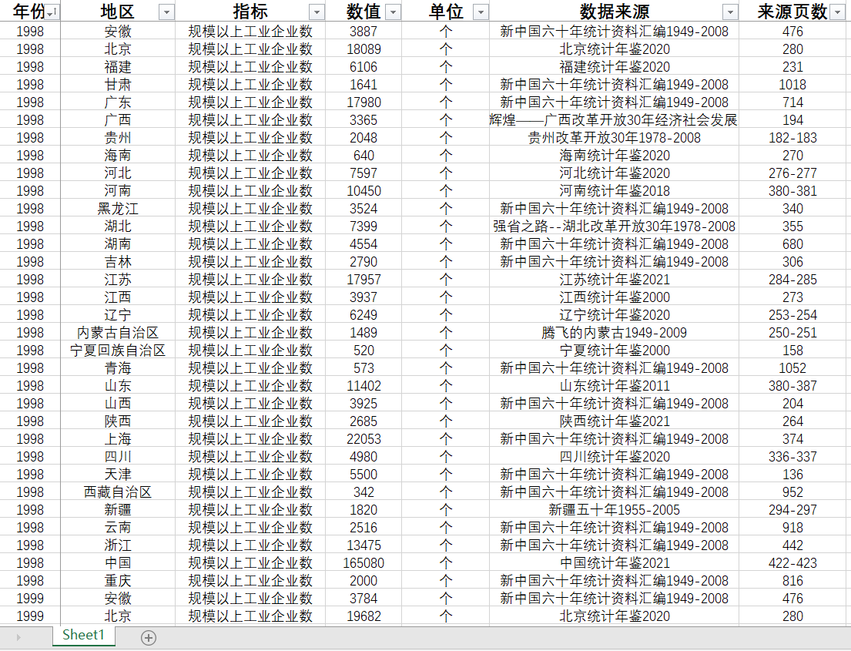851x651 pixels.
Task: Select the 福建 region cell
Action: 118,67
